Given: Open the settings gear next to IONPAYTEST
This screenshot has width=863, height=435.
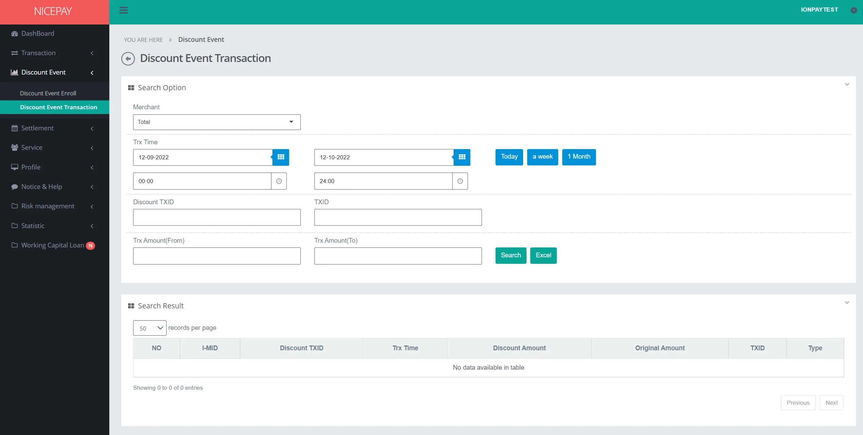Looking at the screenshot, I should [x=854, y=10].
